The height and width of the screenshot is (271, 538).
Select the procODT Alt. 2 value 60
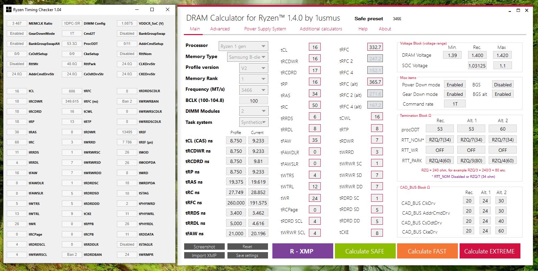[x=503, y=129]
